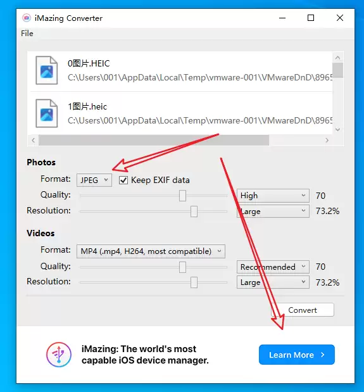Image resolution: width=364 pixels, height=392 pixels.
Task: Click the iMazing Converter title bar logo
Action: coord(27,18)
